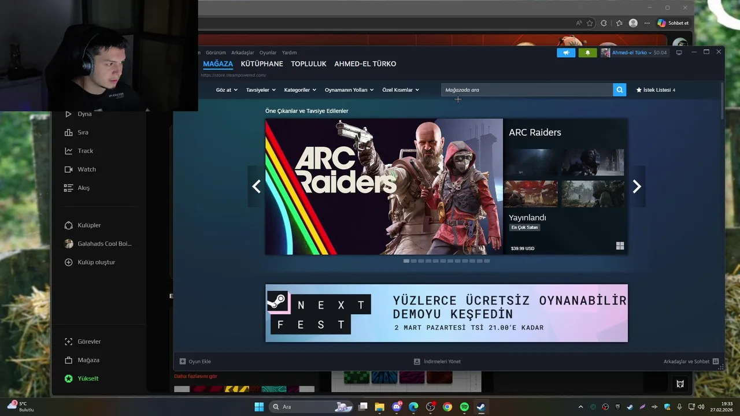Open the Görünüm menu in Steam
The image size is (740, 416).
(216, 53)
